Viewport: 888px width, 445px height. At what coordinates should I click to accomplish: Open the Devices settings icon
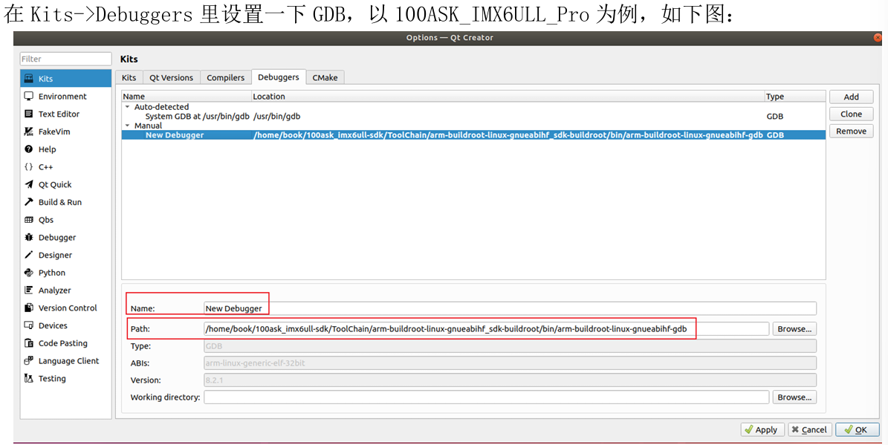(x=29, y=325)
